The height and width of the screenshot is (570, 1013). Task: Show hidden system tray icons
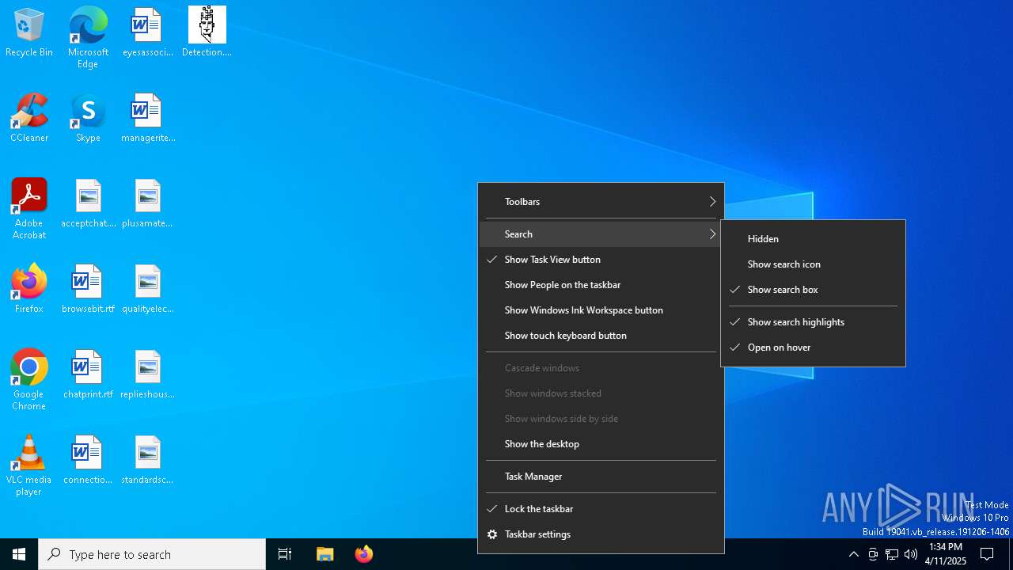tap(853, 554)
